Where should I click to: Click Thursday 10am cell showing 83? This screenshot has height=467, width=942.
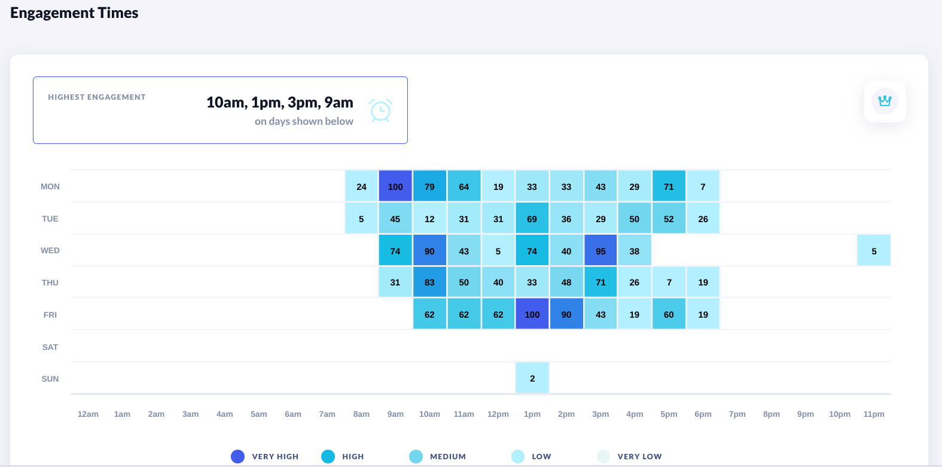click(x=429, y=282)
